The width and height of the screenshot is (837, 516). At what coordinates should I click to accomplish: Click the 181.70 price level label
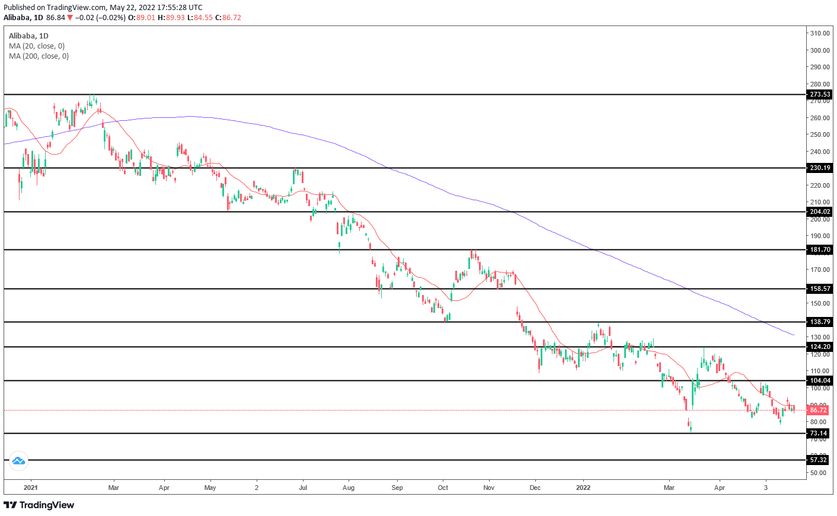click(x=820, y=249)
